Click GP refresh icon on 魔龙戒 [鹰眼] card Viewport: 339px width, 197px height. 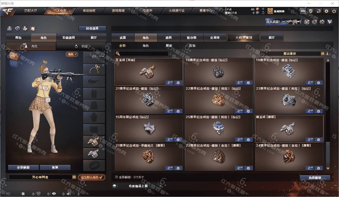point(310,140)
